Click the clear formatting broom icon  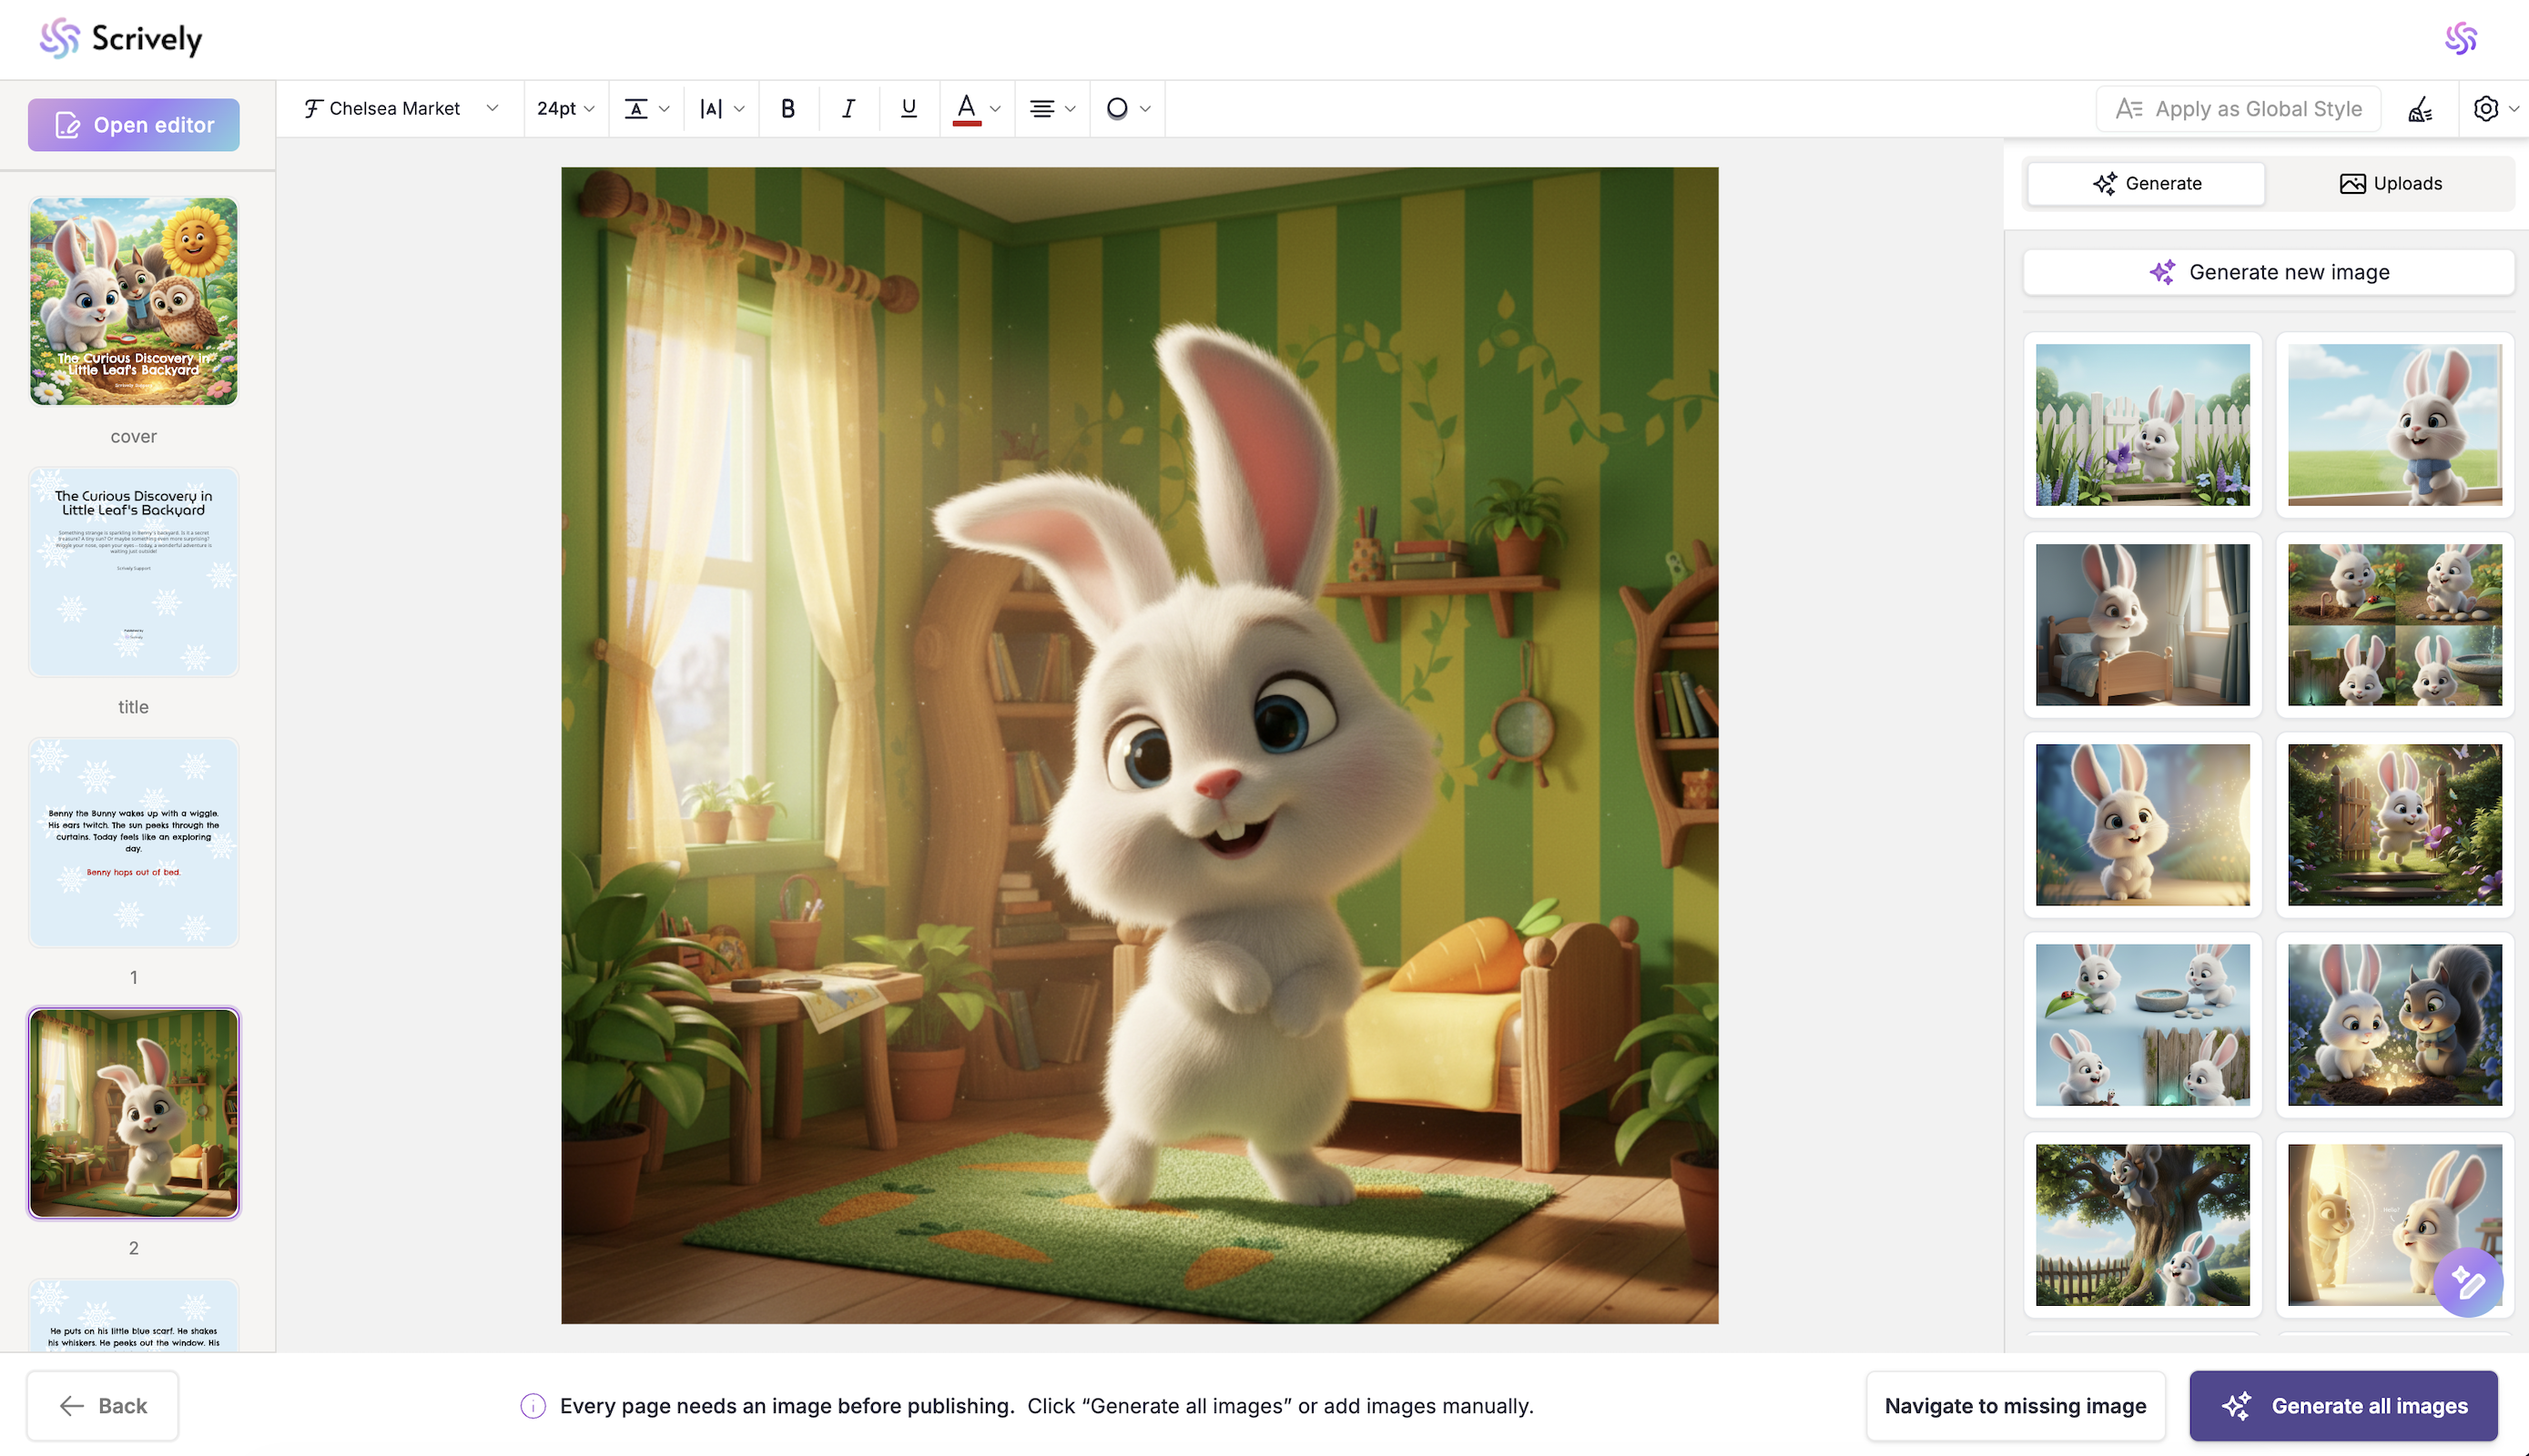click(2420, 109)
